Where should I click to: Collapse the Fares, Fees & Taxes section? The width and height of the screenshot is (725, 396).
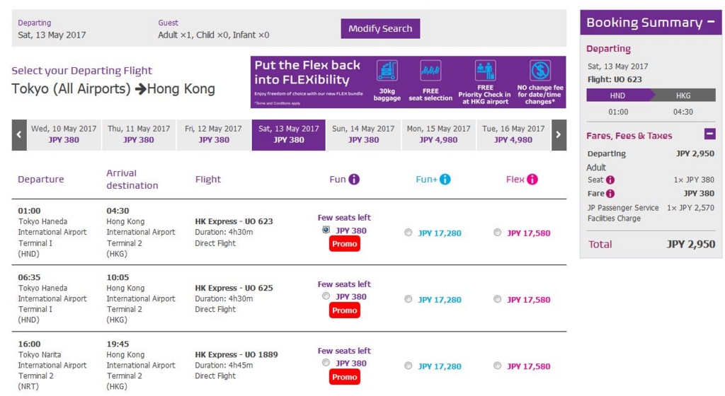[x=709, y=134]
